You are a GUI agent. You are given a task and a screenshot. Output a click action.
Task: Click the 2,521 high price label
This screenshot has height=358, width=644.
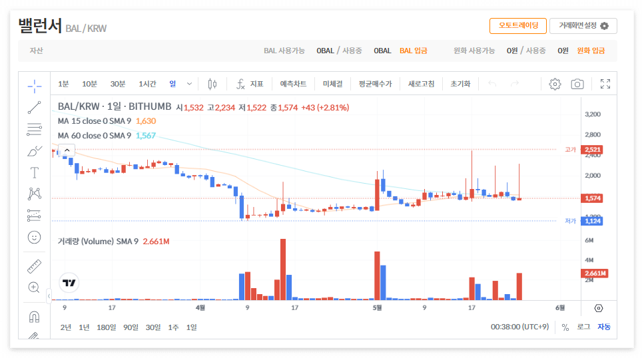[592, 150]
